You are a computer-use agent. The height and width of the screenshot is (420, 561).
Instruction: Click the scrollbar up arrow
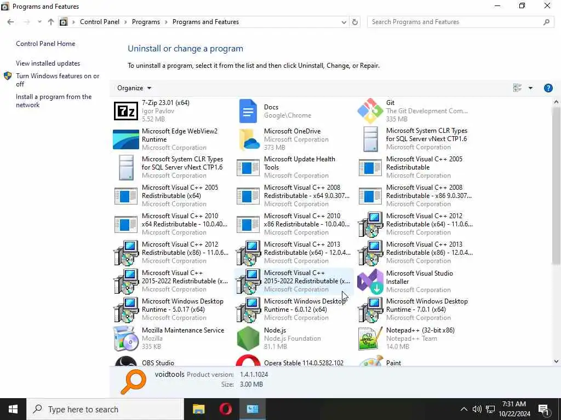556,102
